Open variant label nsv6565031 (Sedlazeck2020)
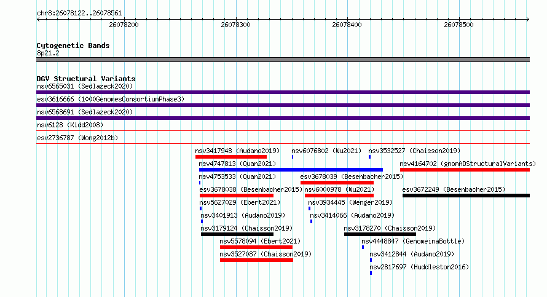The height and width of the screenshot is (297, 547). (85, 86)
